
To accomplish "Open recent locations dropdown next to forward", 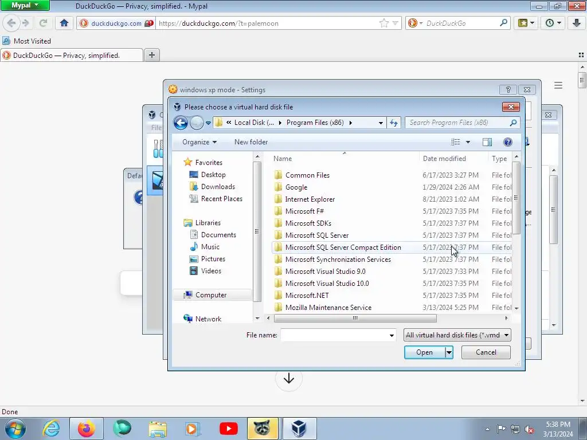I will 208,123.
